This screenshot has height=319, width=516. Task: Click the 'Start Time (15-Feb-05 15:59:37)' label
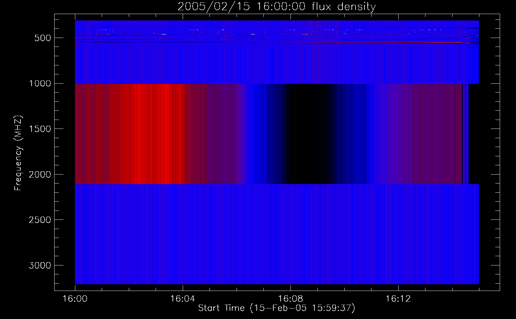click(x=276, y=308)
